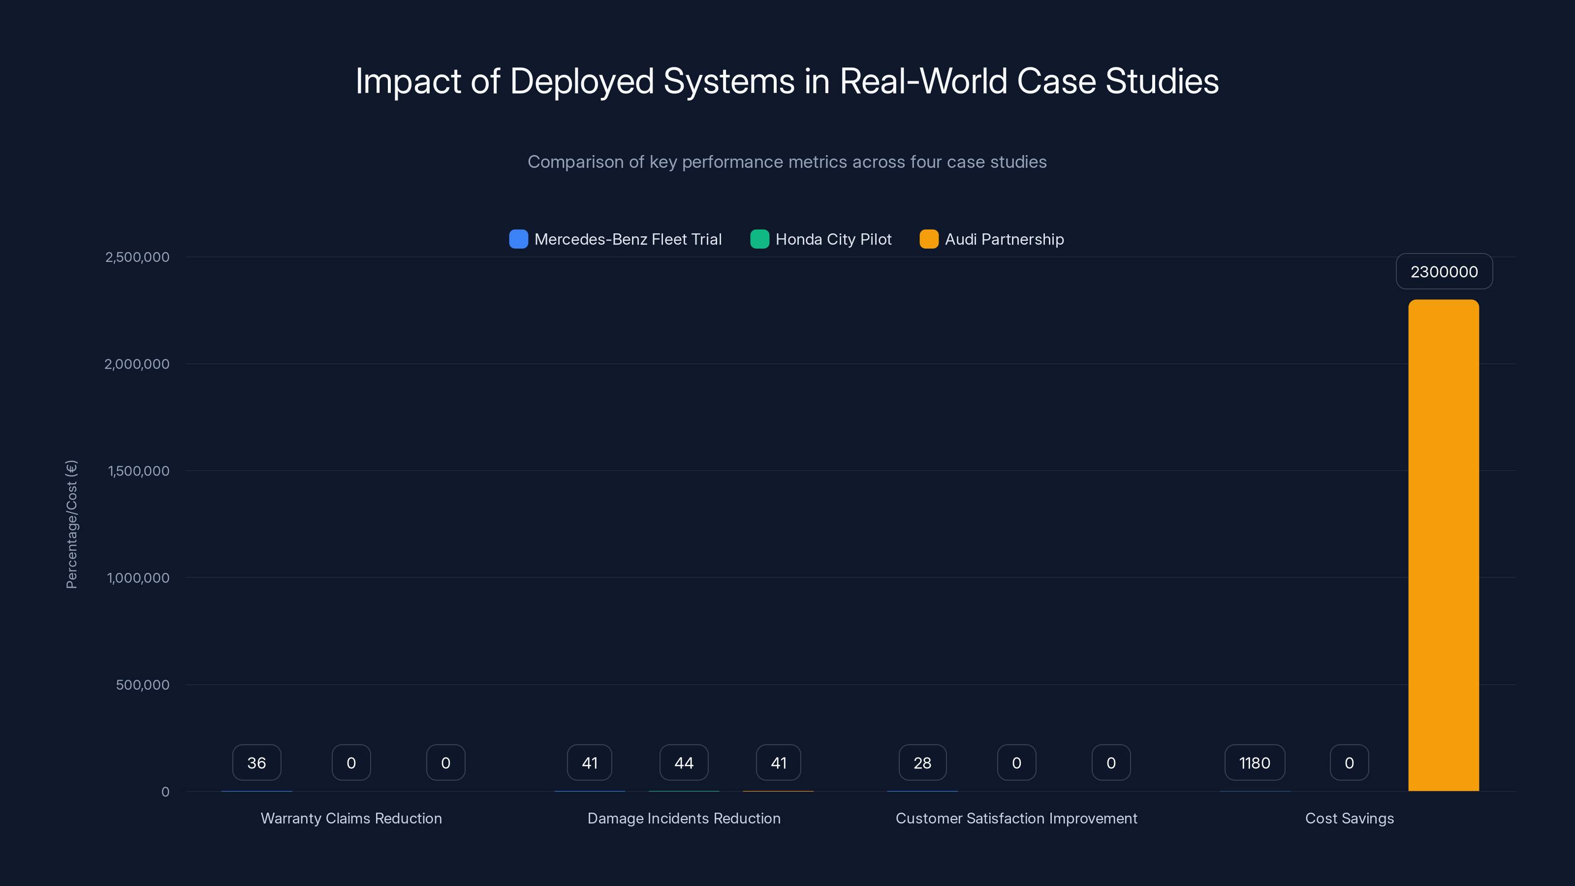Toggle the Mercedes-Benz Fleet Trial series visibility

615,239
